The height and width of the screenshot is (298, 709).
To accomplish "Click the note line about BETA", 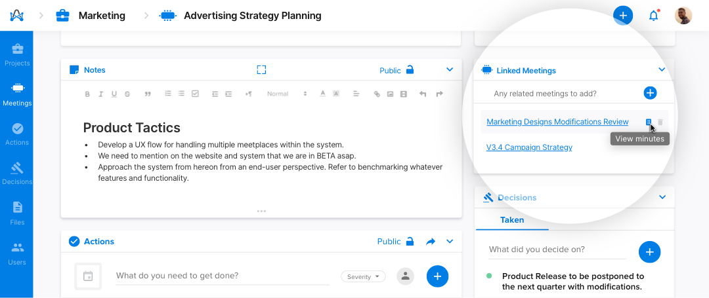I will 227,156.
